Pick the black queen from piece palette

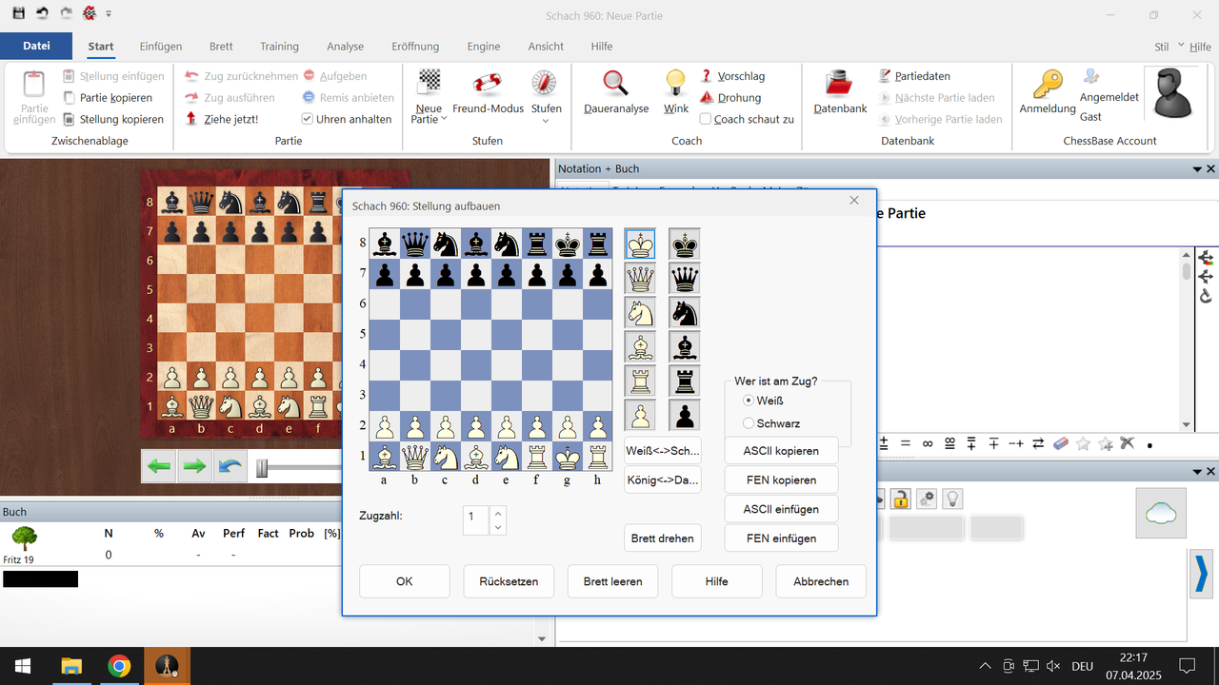(685, 279)
